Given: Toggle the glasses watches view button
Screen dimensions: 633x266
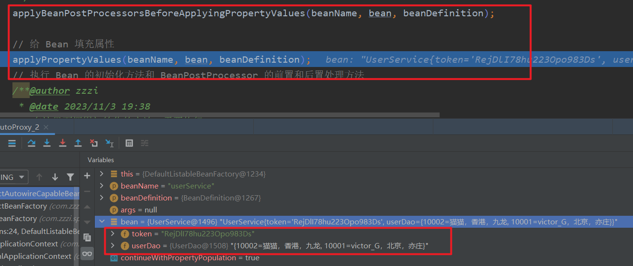Looking at the screenshot, I should pyautogui.click(x=87, y=254).
